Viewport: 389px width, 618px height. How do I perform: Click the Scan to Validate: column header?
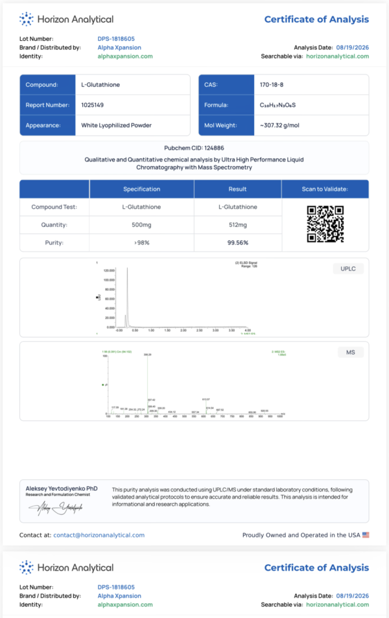[x=325, y=189]
